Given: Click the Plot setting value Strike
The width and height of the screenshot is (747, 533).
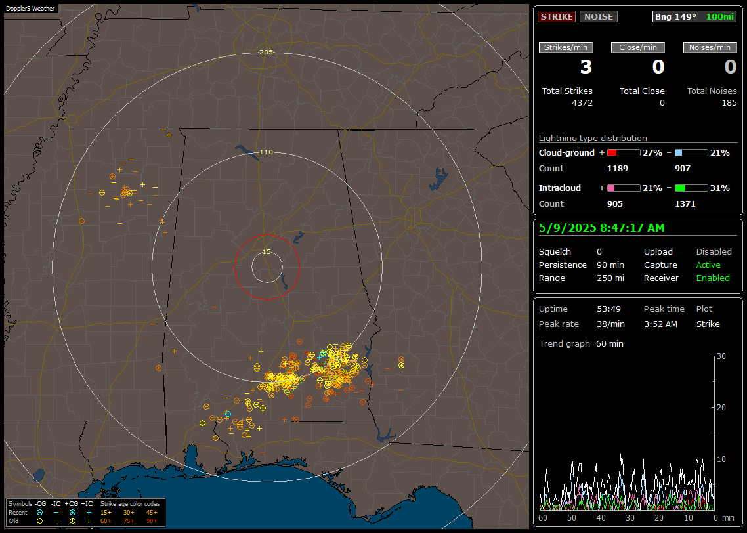Looking at the screenshot, I should (x=708, y=324).
